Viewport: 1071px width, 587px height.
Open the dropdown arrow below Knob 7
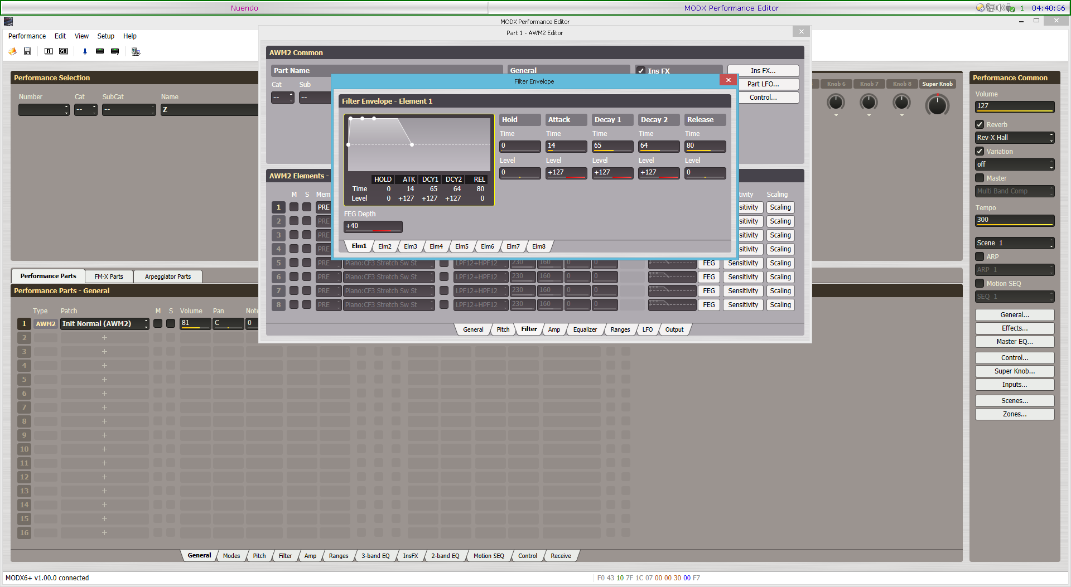pos(869,115)
